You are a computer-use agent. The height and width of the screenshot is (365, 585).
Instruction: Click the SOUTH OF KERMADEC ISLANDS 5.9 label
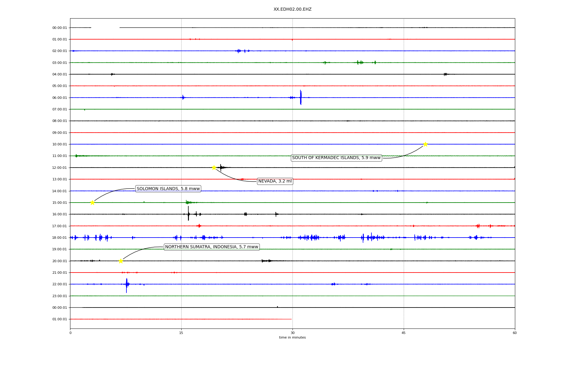(x=336, y=158)
